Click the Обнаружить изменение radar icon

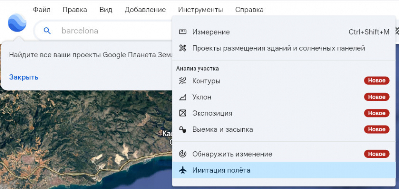point(183,154)
